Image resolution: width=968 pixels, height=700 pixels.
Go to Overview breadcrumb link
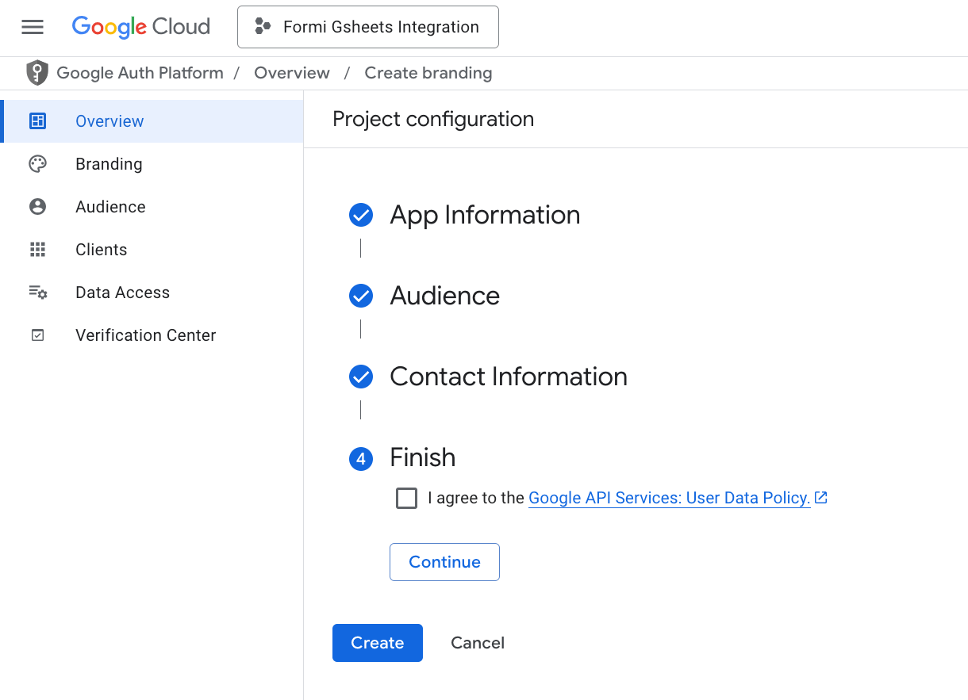click(x=291, y=73)
